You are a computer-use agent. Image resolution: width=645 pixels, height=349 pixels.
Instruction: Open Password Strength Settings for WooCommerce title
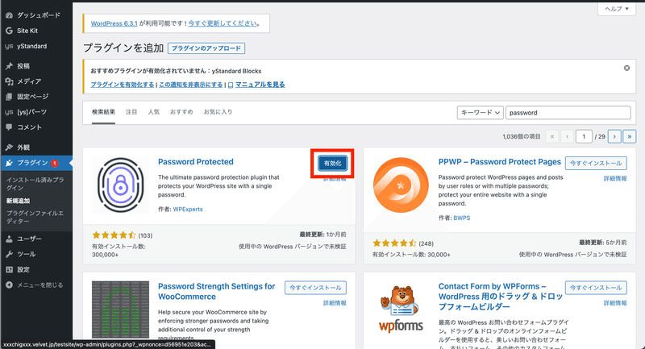click(216, 292)
